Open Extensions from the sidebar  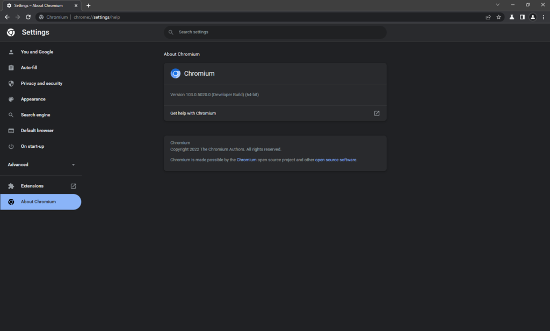pyautogui.click(x=41, y=186)
